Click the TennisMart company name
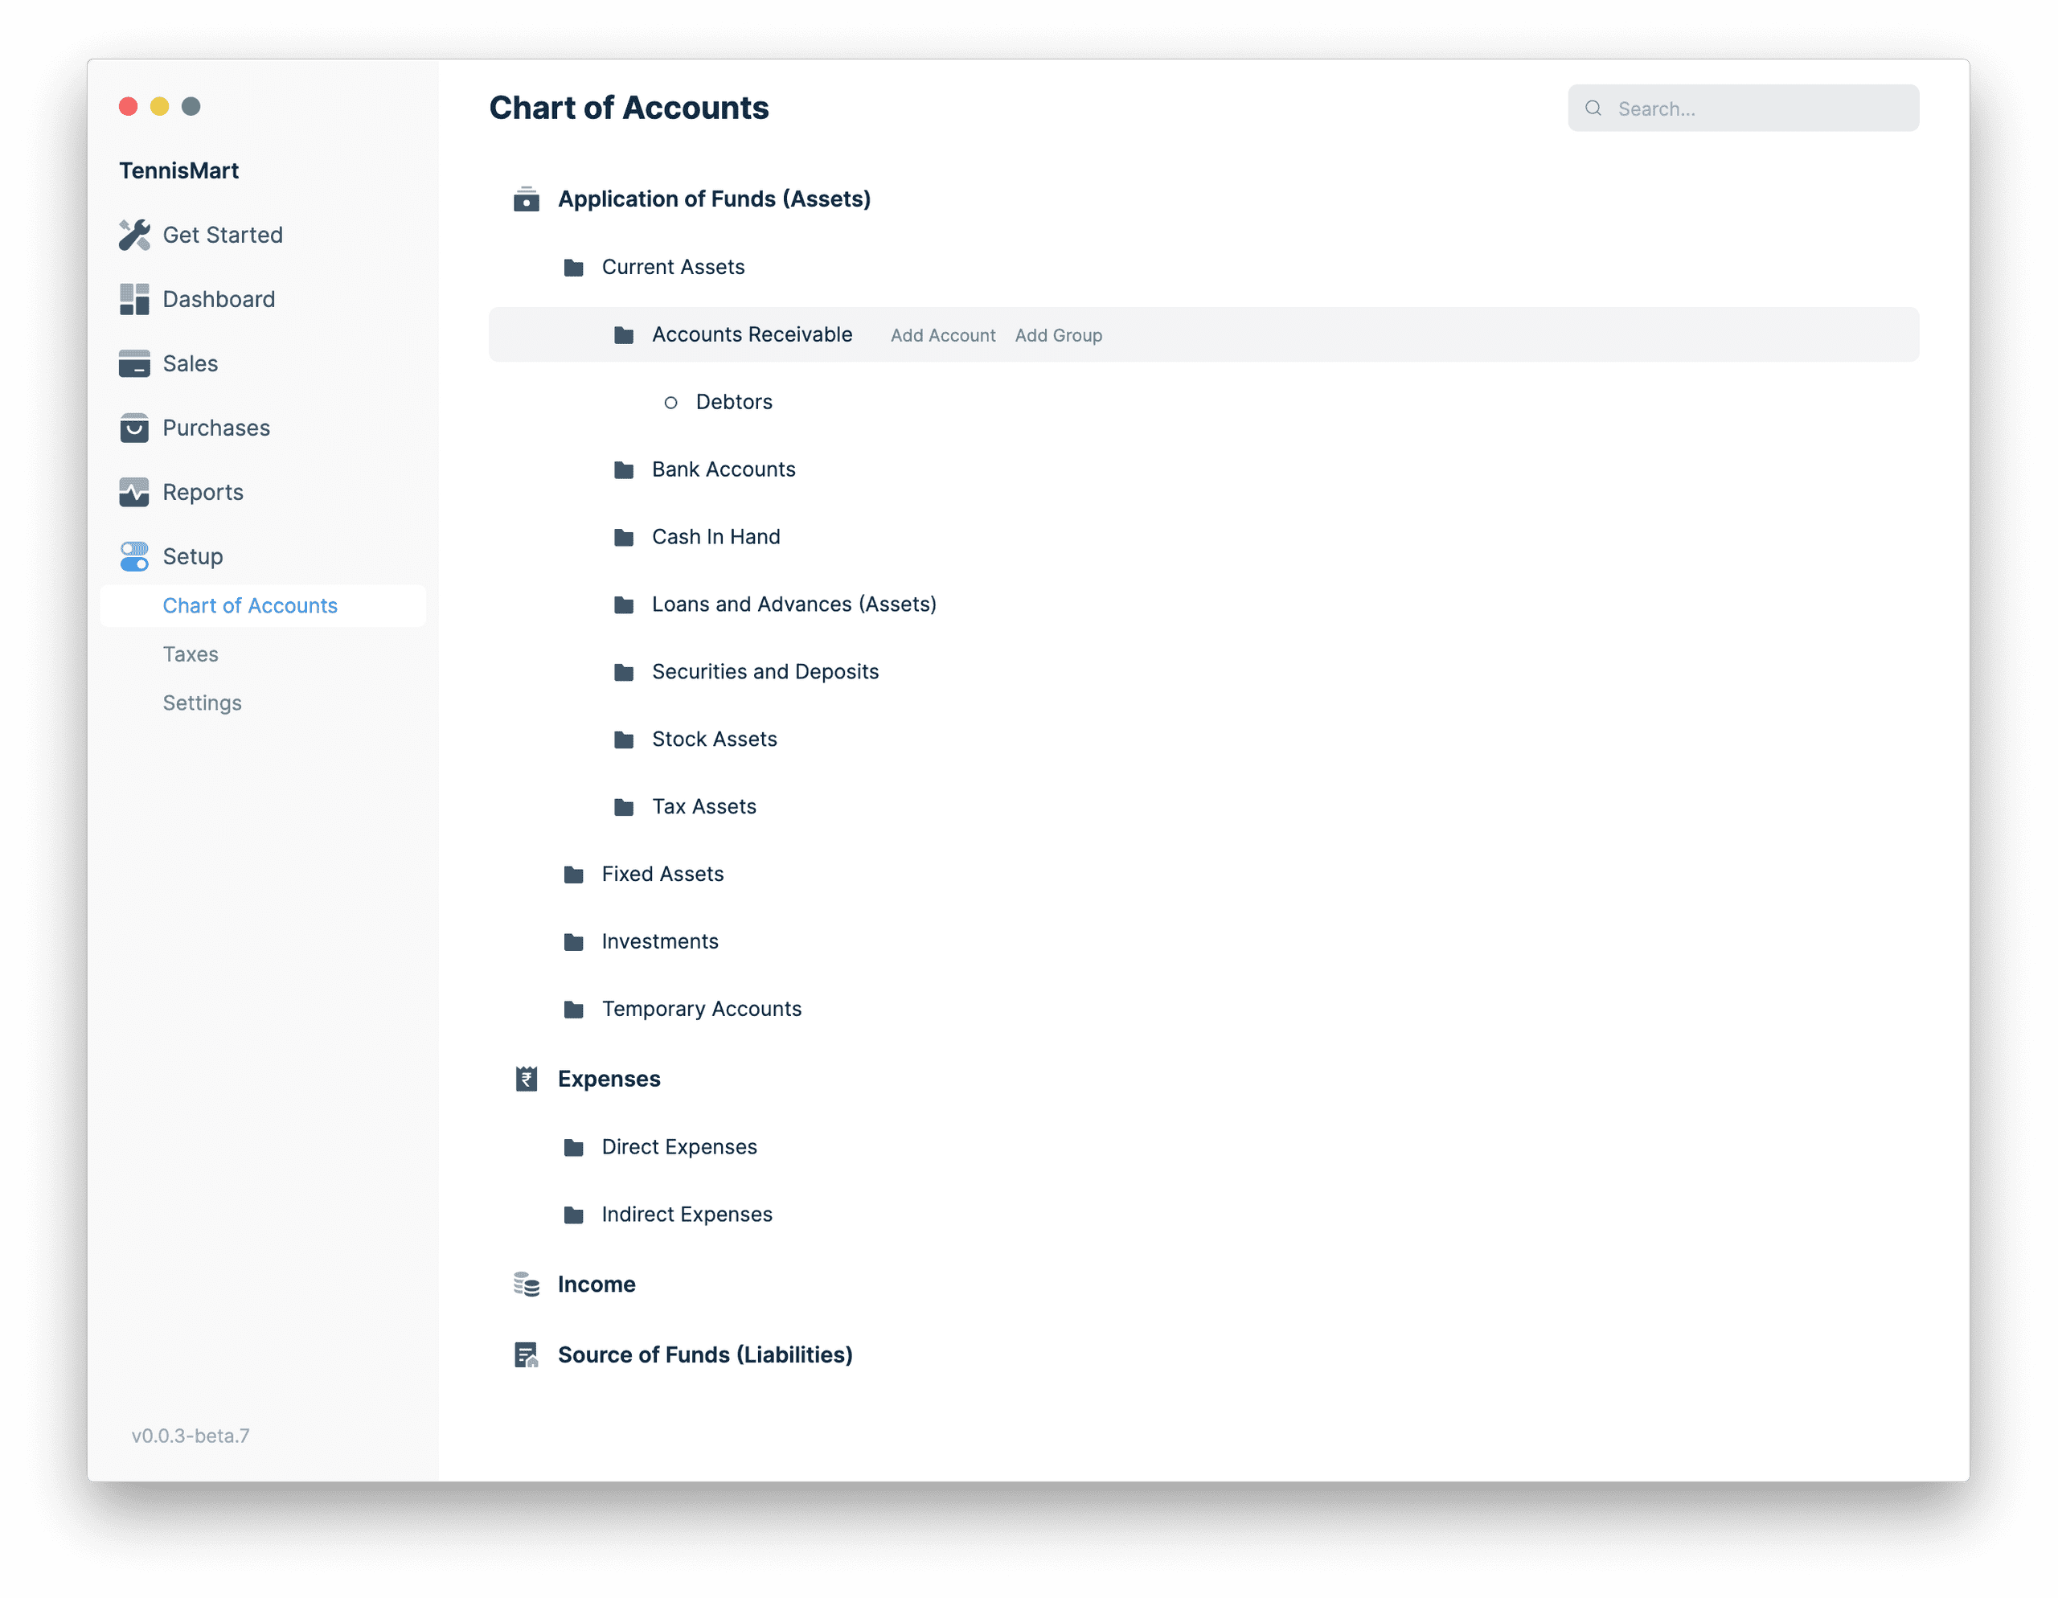 (178, 170)
